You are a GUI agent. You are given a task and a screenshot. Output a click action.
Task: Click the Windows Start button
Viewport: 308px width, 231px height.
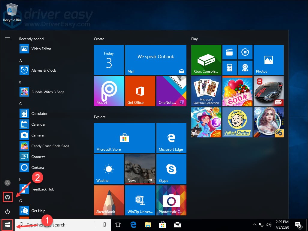pyautogui.click(x=8, y=225)
